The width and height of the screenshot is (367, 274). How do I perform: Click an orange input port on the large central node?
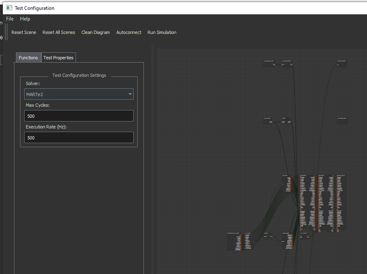coord(300,185)
